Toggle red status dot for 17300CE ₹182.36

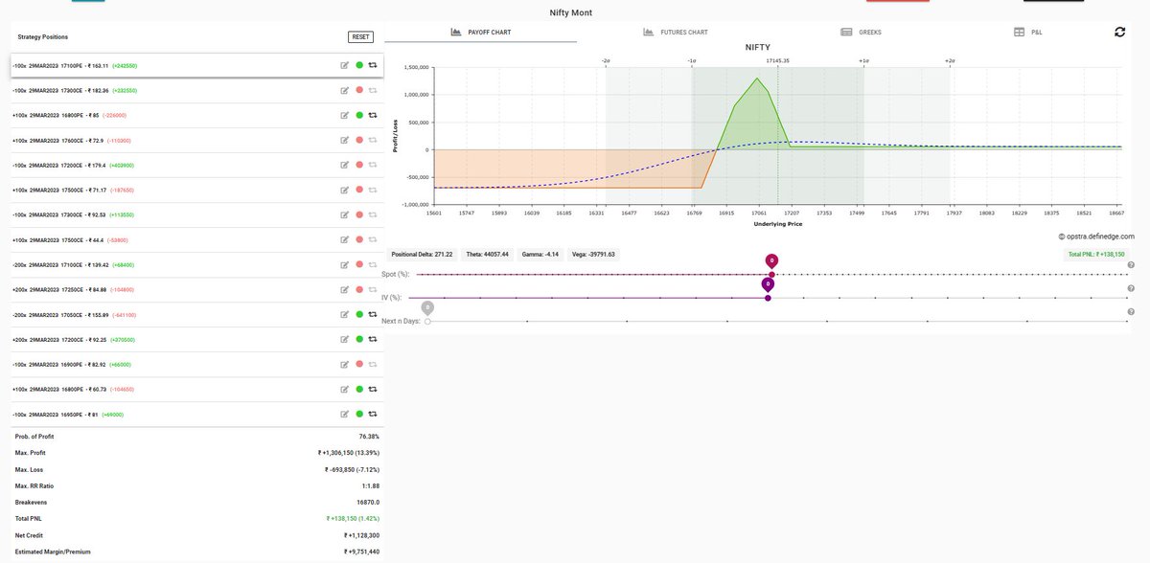pyautogui.click(x=358, y=90)
